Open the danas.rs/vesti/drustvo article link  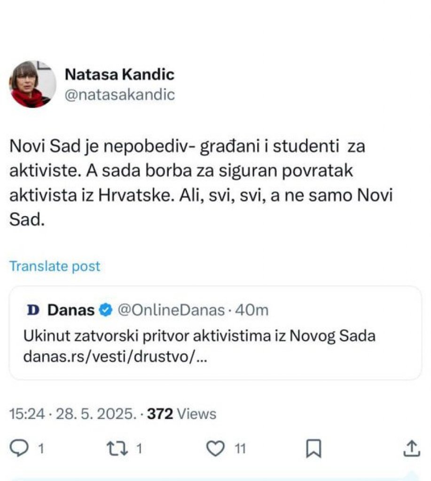tap(115, 357)
